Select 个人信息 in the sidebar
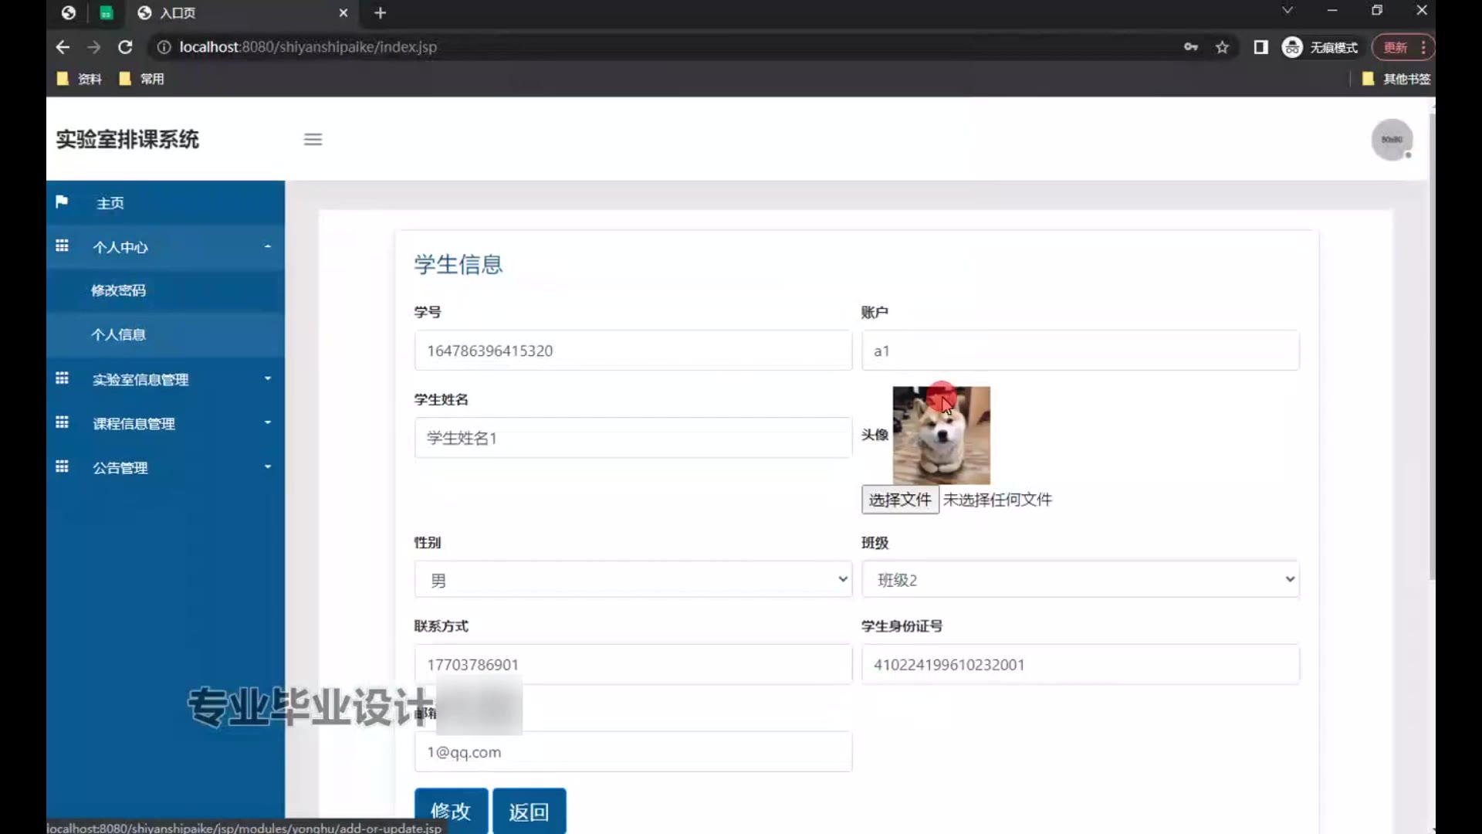 pyautogui.click(x=118, y=334)
